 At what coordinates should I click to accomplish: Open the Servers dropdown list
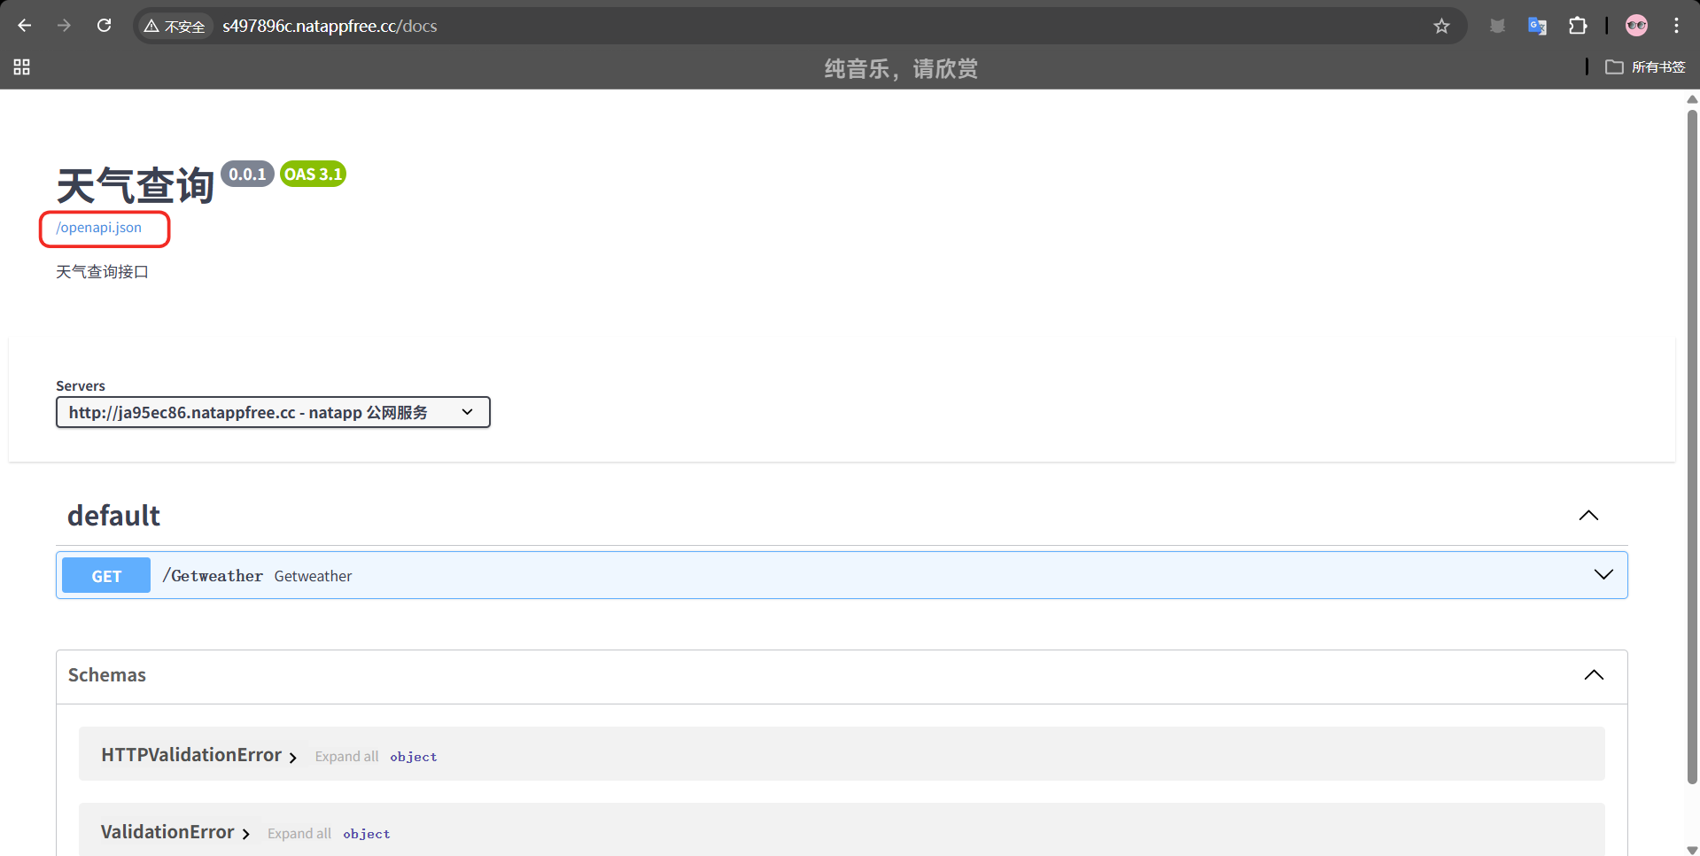pos(273,412)
